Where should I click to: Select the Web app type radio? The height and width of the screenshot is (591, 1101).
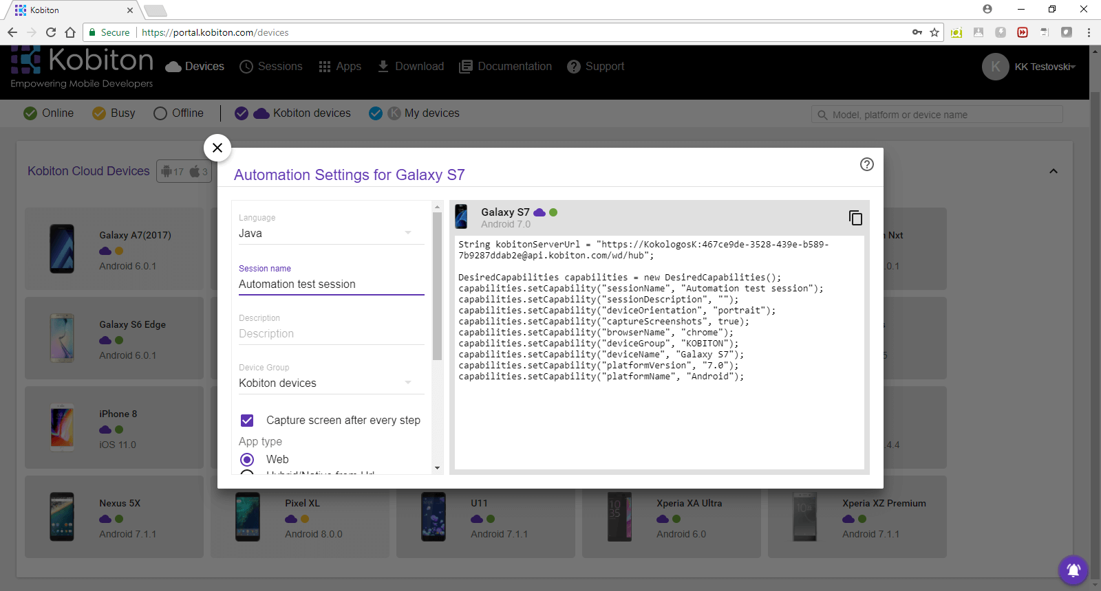tap(247, 459)
